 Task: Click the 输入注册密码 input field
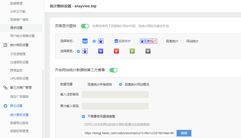[115, 94]
